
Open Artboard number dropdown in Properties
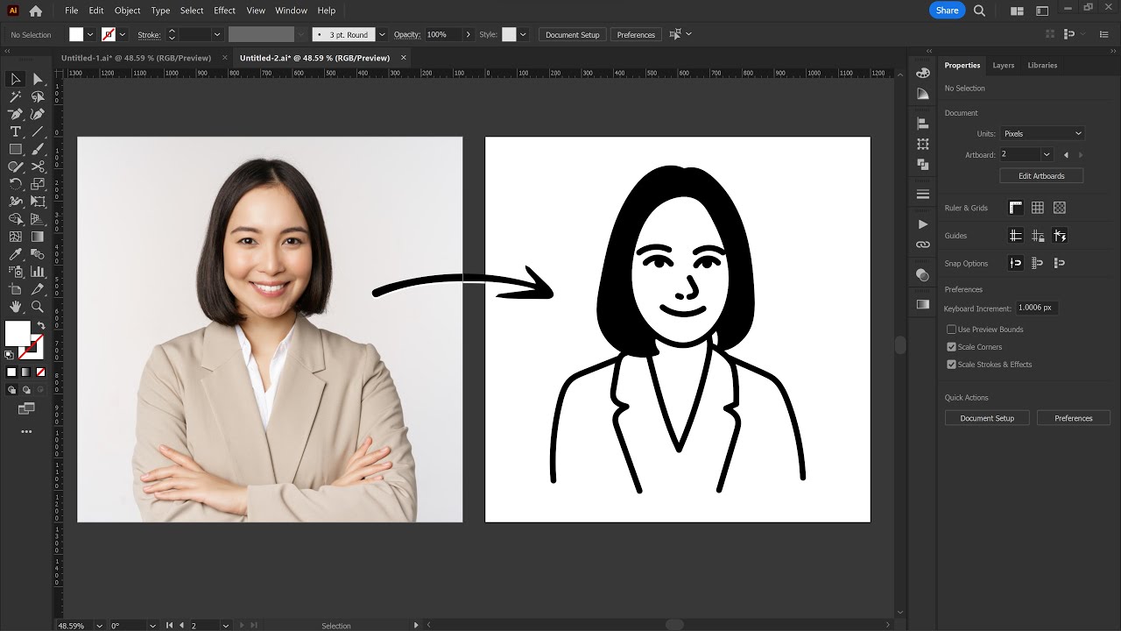(x=1046, y=154)
